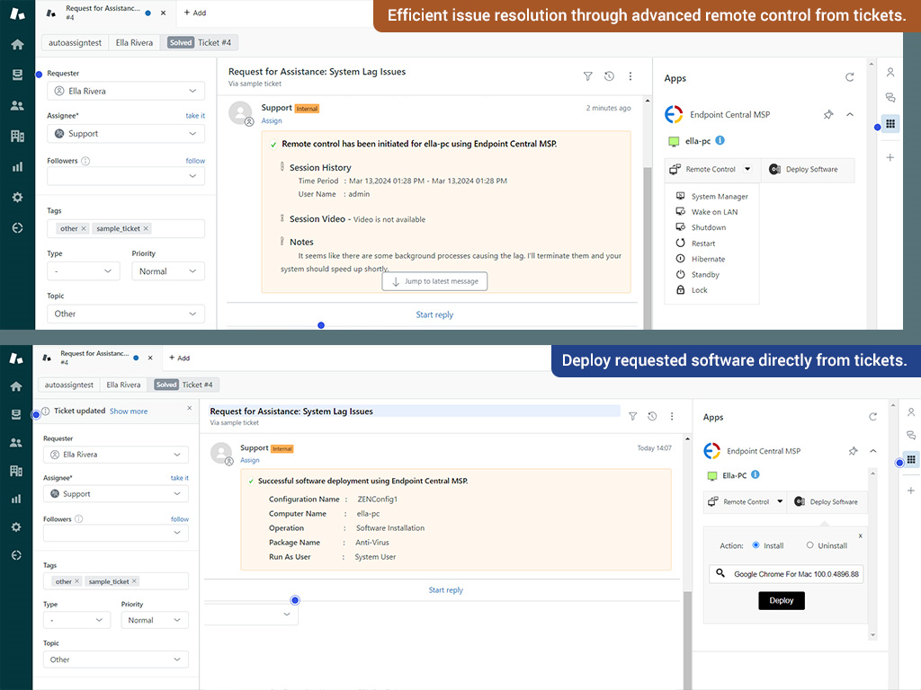
Task: Click the filter icon in the upper ticket header
Action: [588, 76]
